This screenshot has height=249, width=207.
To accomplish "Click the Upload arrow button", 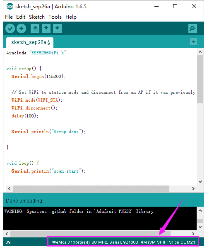I will tap(22, 29).
